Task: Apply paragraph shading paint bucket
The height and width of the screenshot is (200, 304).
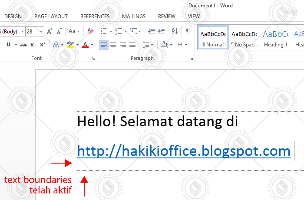Action: tap(165, 45)
